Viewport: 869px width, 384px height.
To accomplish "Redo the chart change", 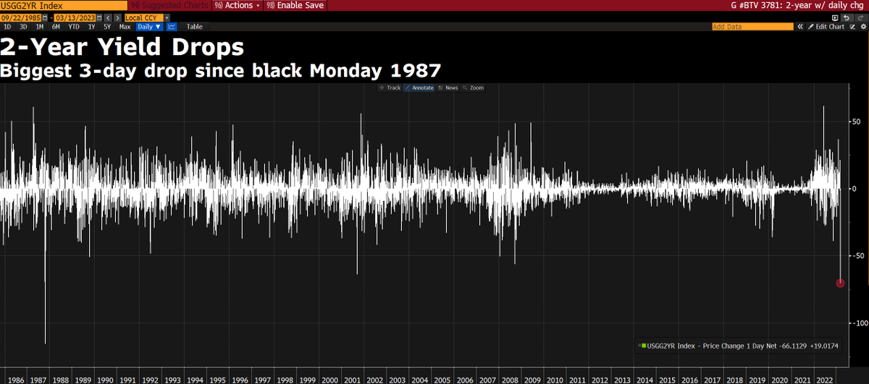I will pos(861,17).
